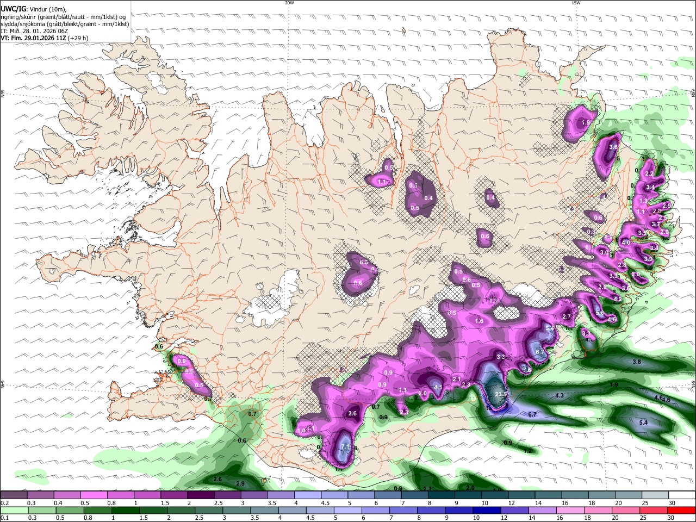Click the 7.1 value on south coast
The image size is (696, 522).
[x=345, y=446]
